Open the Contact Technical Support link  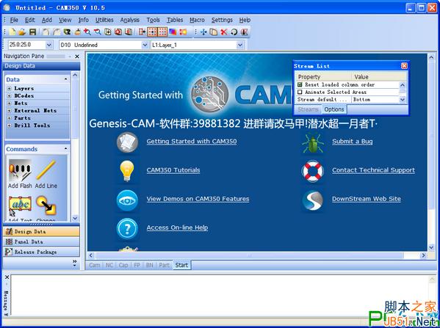[x=373, y=170]
